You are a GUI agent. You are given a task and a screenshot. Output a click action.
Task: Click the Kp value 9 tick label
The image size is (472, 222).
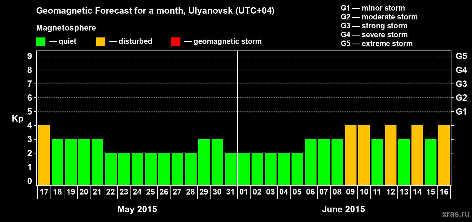point(30,56)
